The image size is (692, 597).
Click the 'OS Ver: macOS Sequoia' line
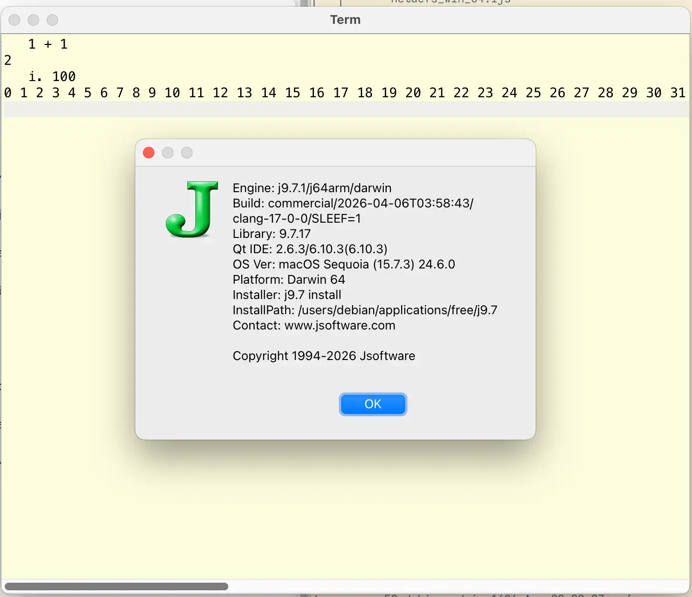point(344,264)
